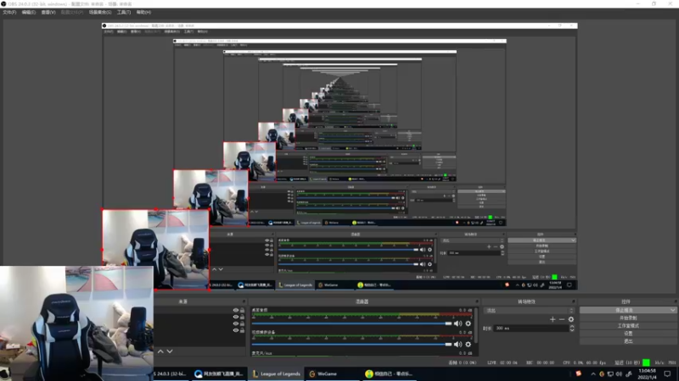The image size is (679, 381).
Task: Open the Windows notification center icon
Action: (x=667, y=374)
